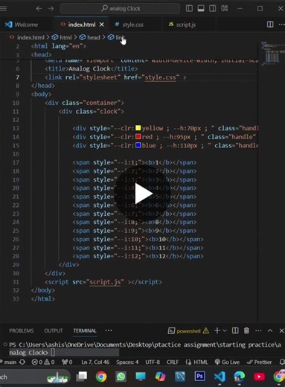This screenshot has width=285, height=387.
Task: Kill the terminal with trash icon
Action: [x=246, y=330]
